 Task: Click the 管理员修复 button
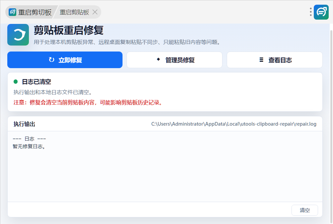click(x=174, y=60)
